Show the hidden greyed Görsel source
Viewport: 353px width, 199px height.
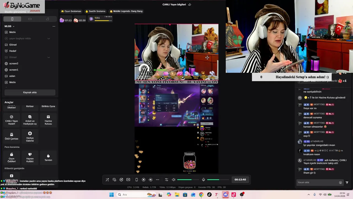pyautogui.click(x=49, y=57)
